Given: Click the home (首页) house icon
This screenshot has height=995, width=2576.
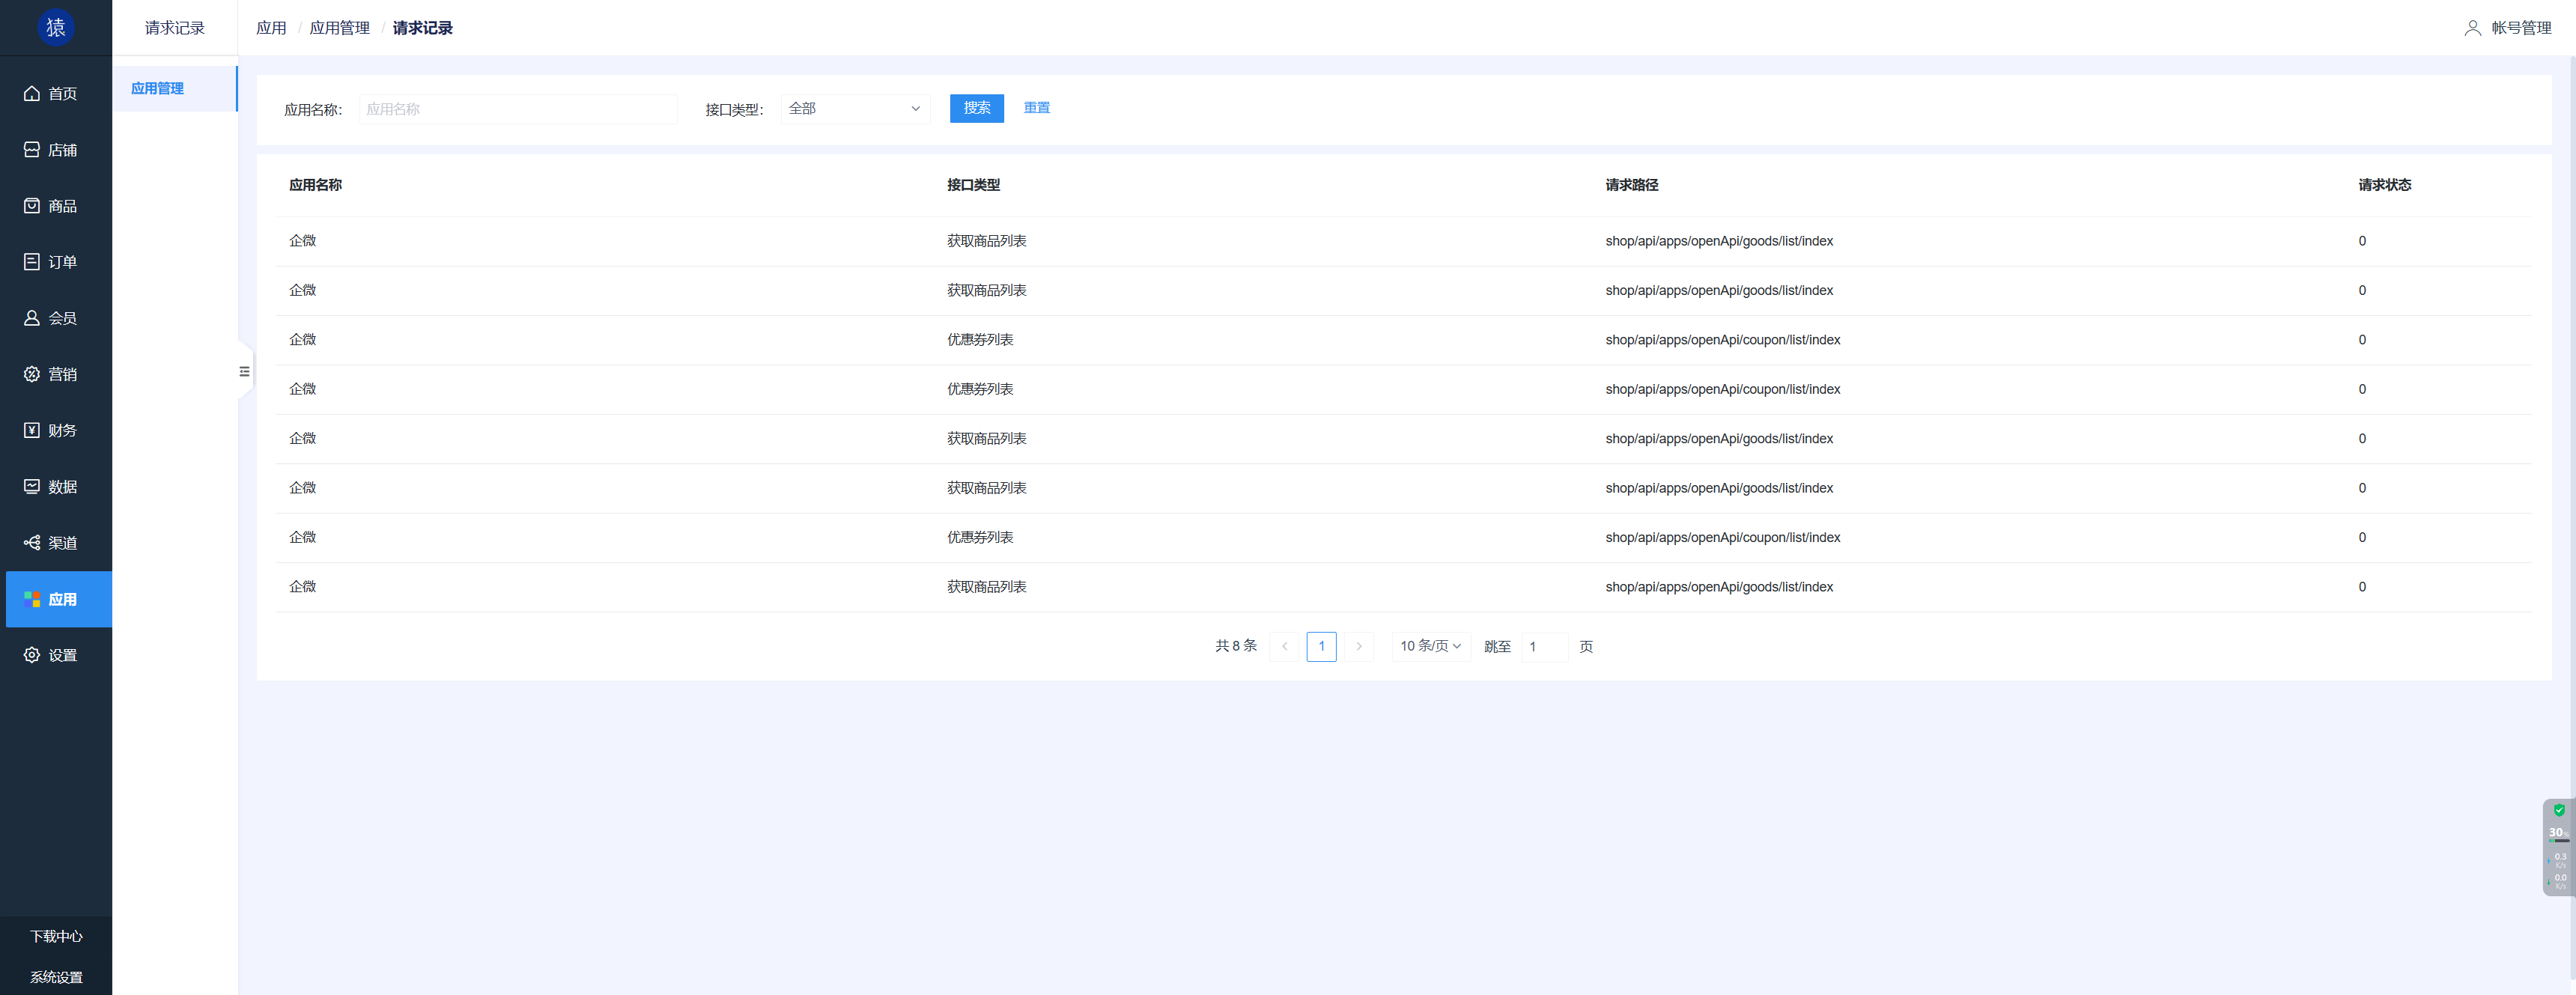Looking at the screenshot, I should pyautogui.click(x=32, y=94).
